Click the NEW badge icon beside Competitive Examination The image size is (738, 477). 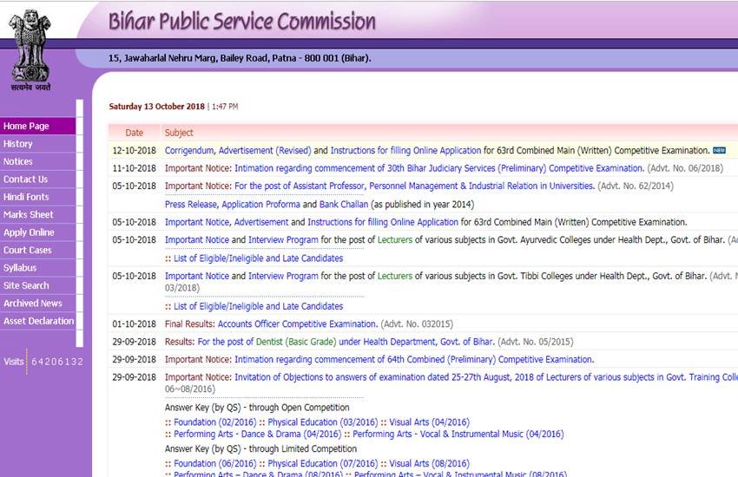coord(719,151)
